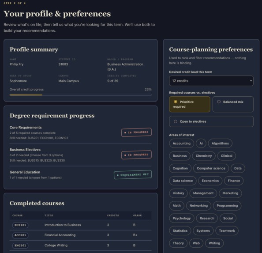
Task: Select the Social interest chip
Action: pyautogui.click(x=228, y=219)
